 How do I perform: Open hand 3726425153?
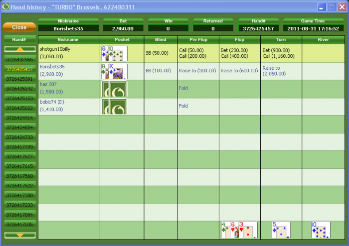20,98
